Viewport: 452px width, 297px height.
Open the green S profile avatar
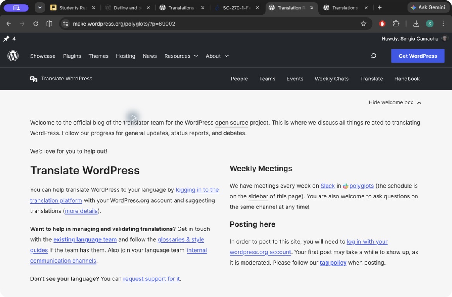coord(429,24)
